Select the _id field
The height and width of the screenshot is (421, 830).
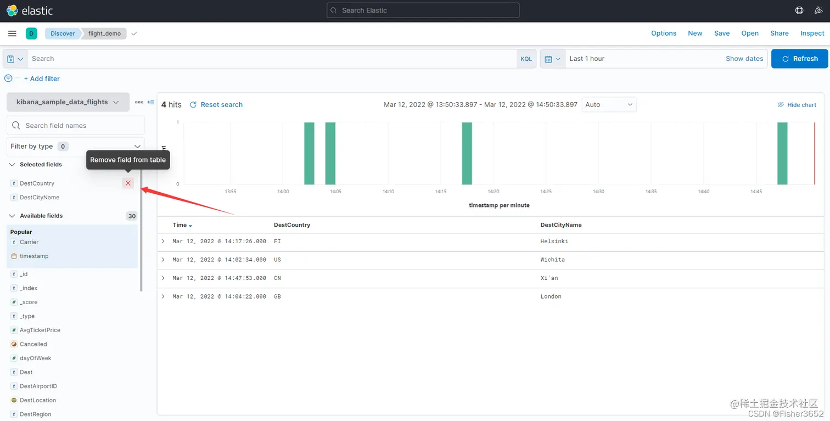click(24, 274)
